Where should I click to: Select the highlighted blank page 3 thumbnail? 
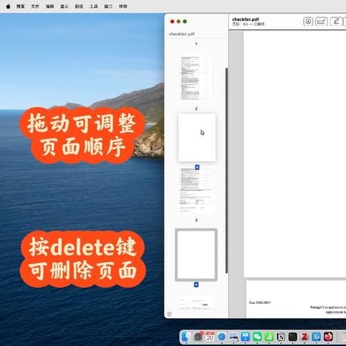coord(197,255)
